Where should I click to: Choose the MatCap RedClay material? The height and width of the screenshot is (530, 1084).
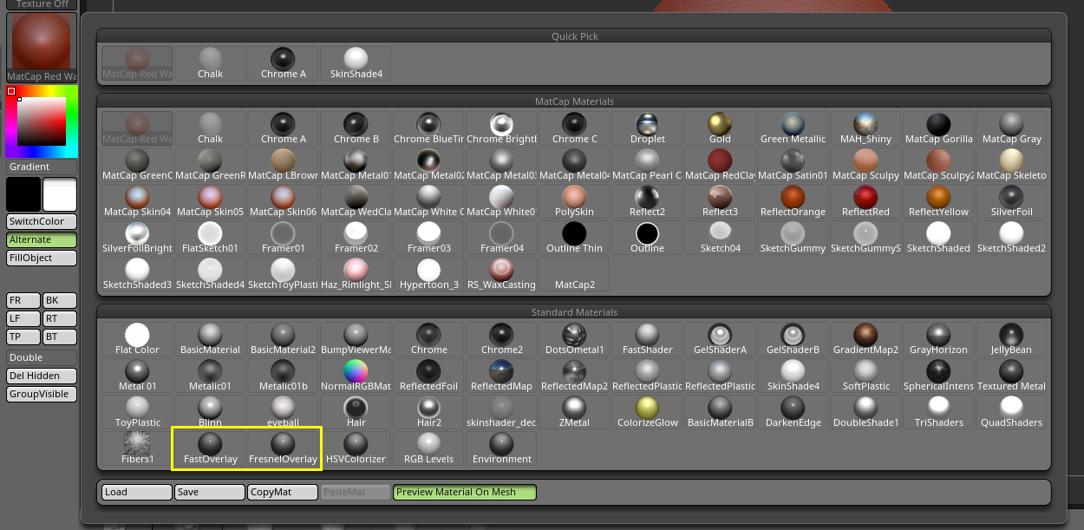coord(720,165)
